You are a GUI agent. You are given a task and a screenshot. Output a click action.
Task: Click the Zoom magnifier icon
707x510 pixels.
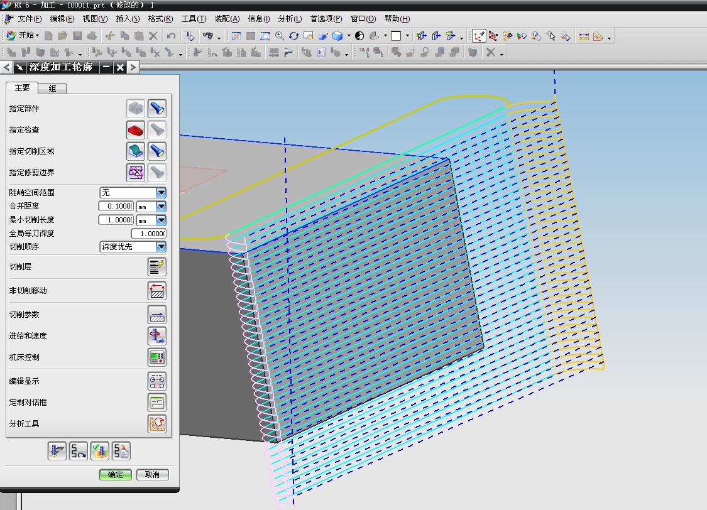(x=280, y=36)
